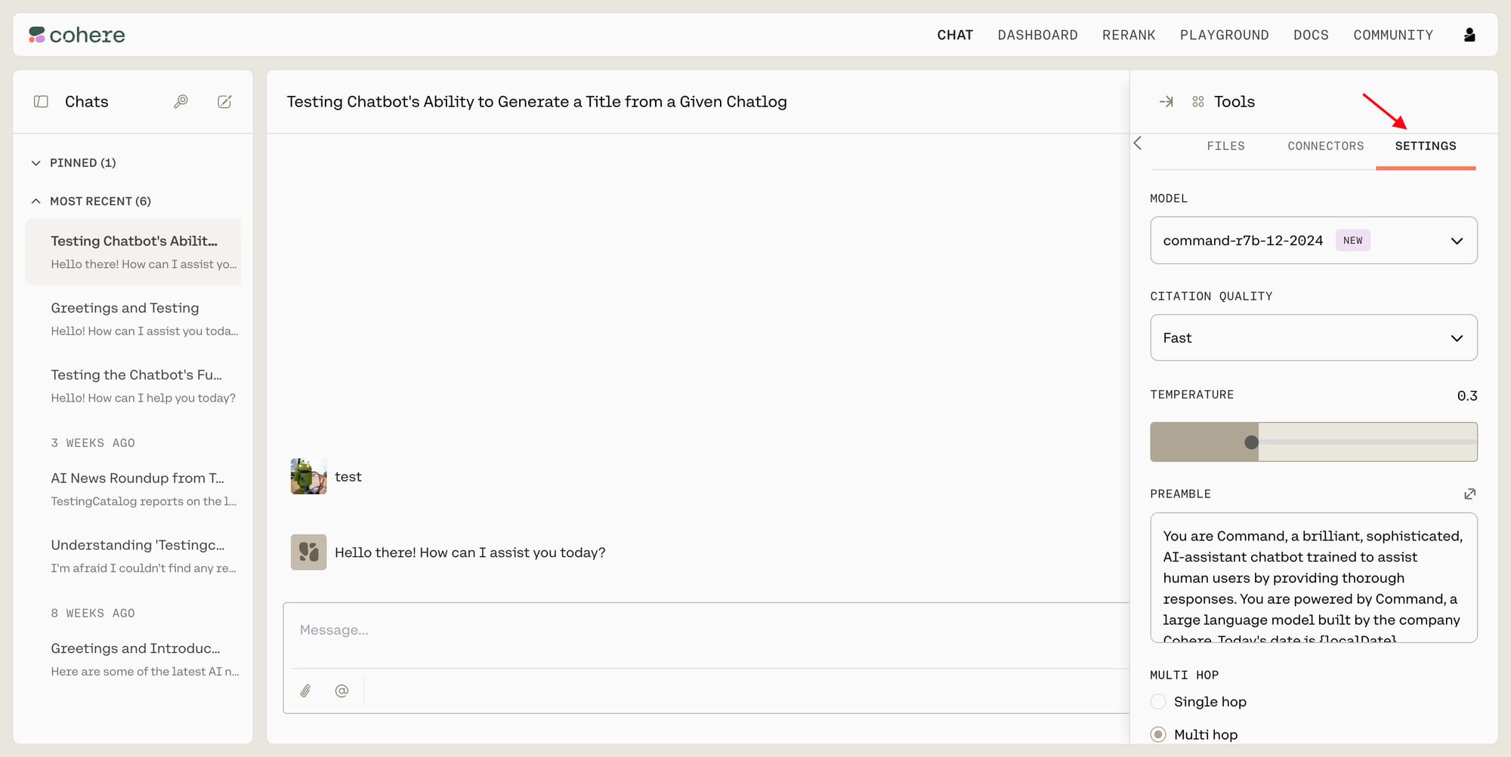Open the Playground navigation link
The width and height of the screenshot is (1511, 757).
click(x=1224, y=35)
